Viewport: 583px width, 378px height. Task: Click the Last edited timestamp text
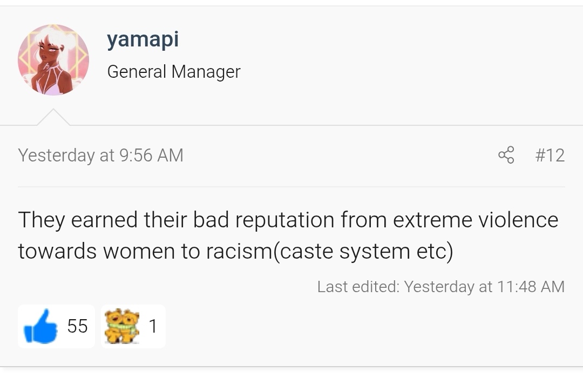(x=441, y=287)
